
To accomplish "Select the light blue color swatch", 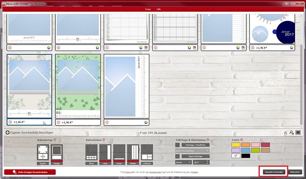I will pyautogui.click(x=246, y=150).
